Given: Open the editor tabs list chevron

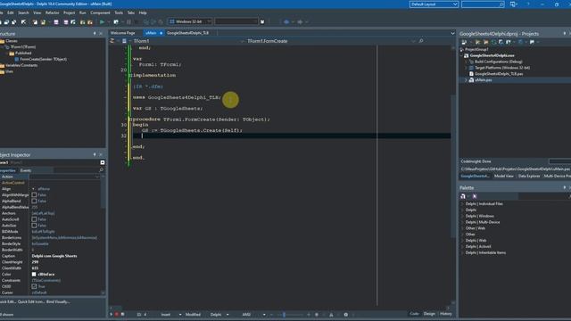Looking at the screenshot, I should [x=452, y=33].
